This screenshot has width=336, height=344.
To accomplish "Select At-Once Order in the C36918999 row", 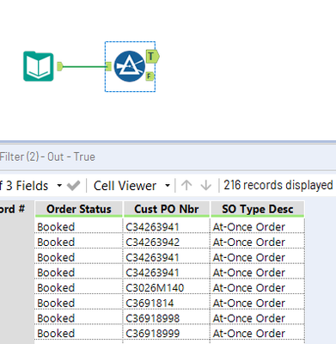I will [257, 334].
